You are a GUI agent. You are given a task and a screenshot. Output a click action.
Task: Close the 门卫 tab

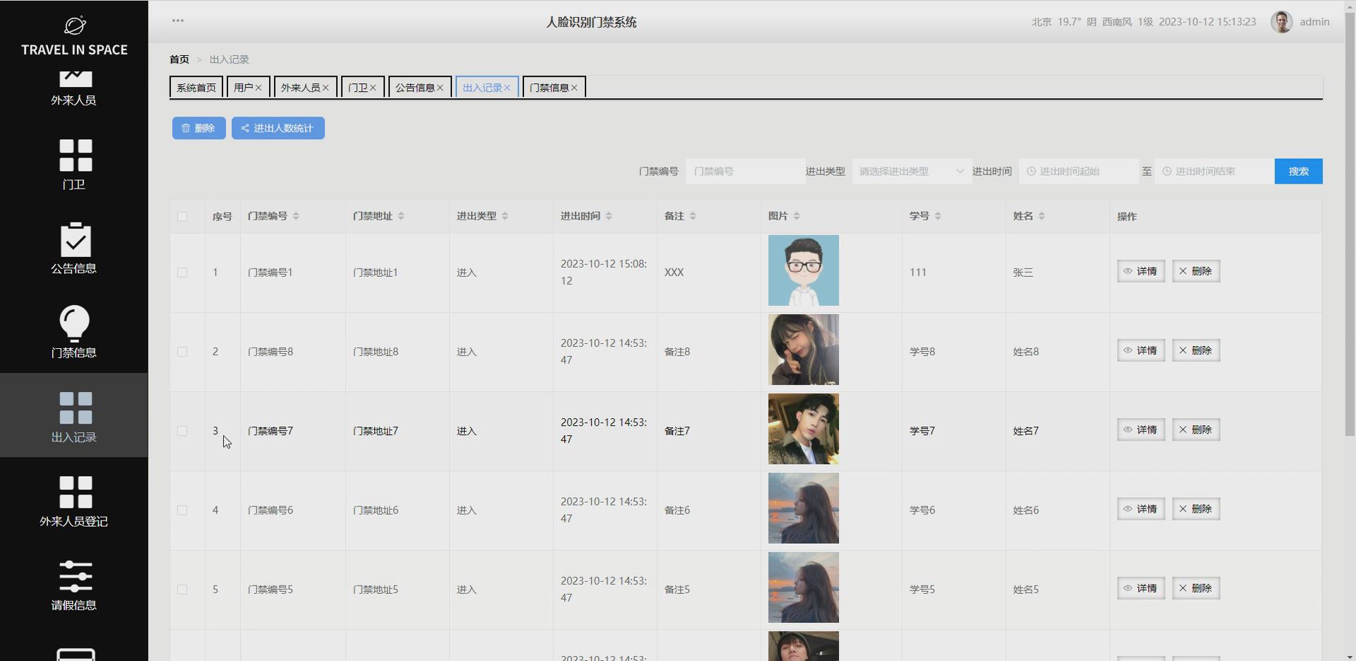click(373, 88)
